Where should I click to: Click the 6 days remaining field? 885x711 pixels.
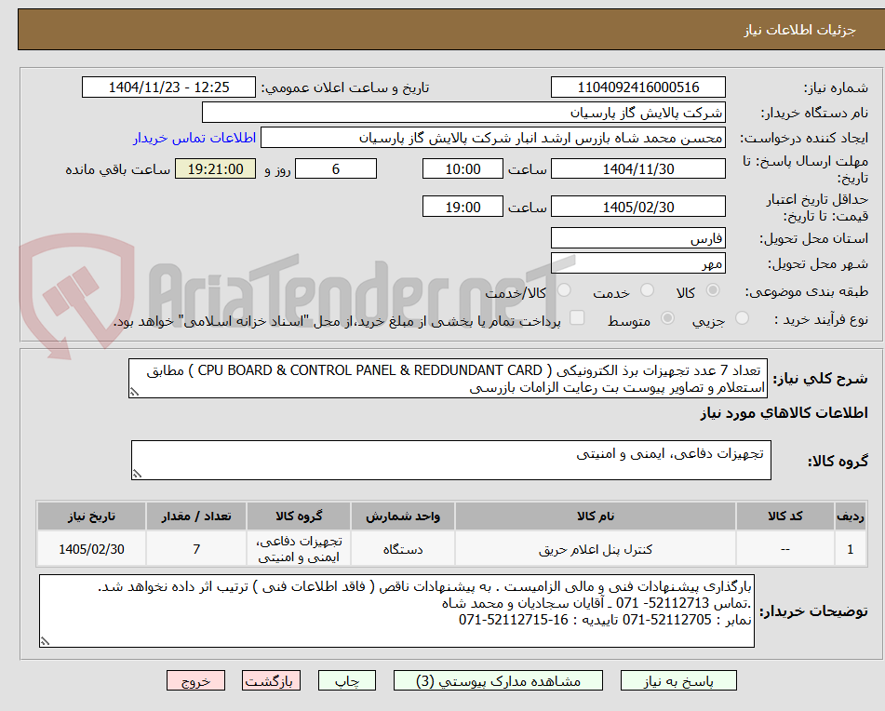point(336,168)
